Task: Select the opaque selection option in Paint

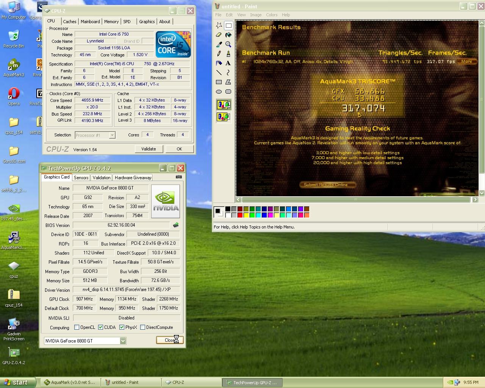Action: coord(224,104)
